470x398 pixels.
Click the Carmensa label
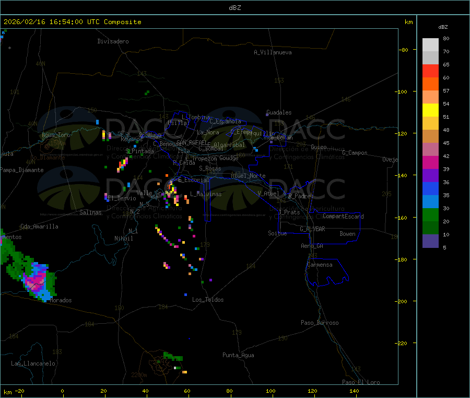[320, 265]
